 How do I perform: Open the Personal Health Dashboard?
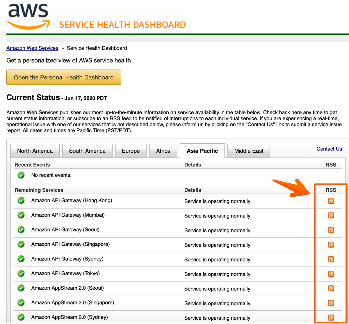click(x=63, y=77)
